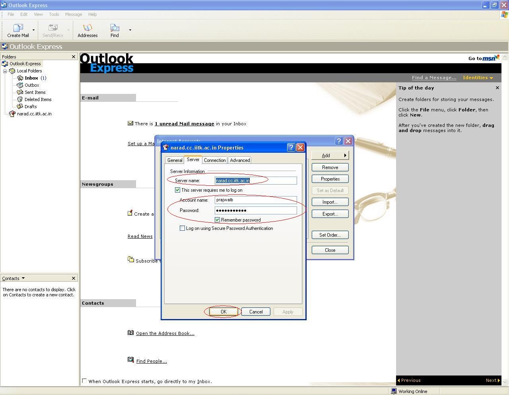The height and width of the screenshot is (395, 509).
Task: Click the Create Mail toolbar icon
Action: point(18,28)
